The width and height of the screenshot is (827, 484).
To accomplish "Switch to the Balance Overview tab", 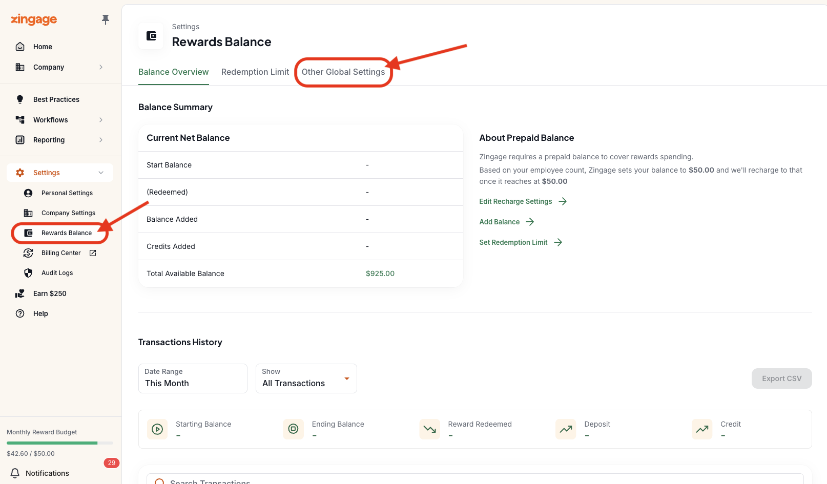I will point(174,72).
